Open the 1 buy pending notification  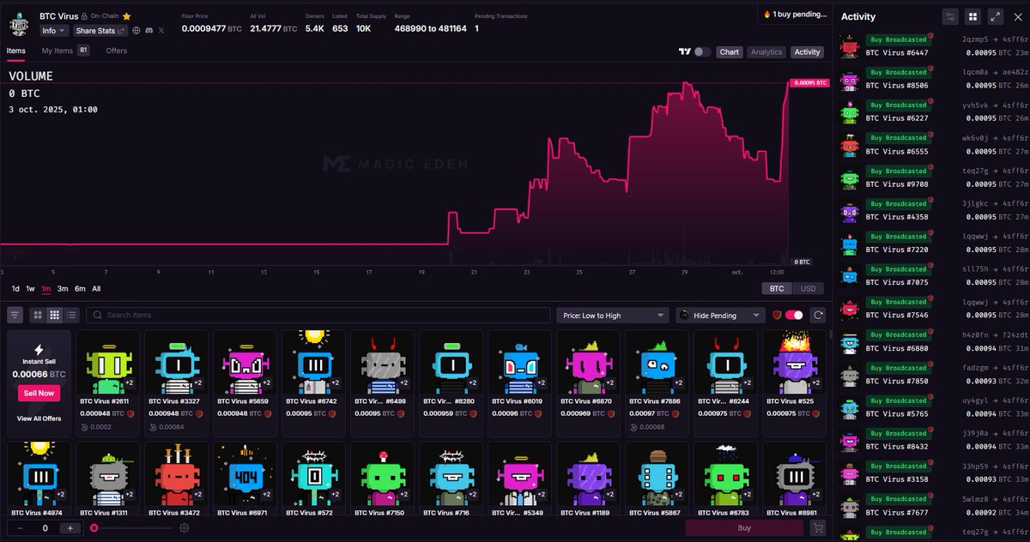795,15
